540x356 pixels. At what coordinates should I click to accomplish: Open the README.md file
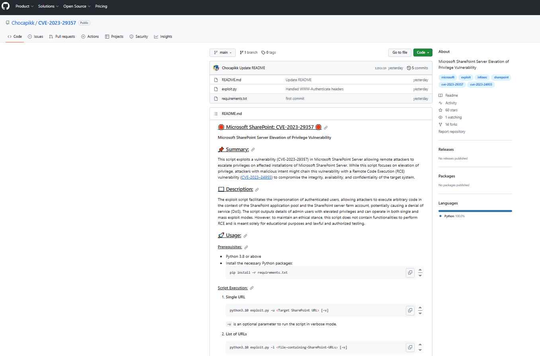(x=231, y=80)
